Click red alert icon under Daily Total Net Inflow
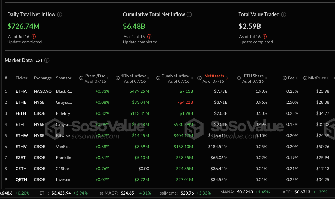335x199 pixels. 34,37
